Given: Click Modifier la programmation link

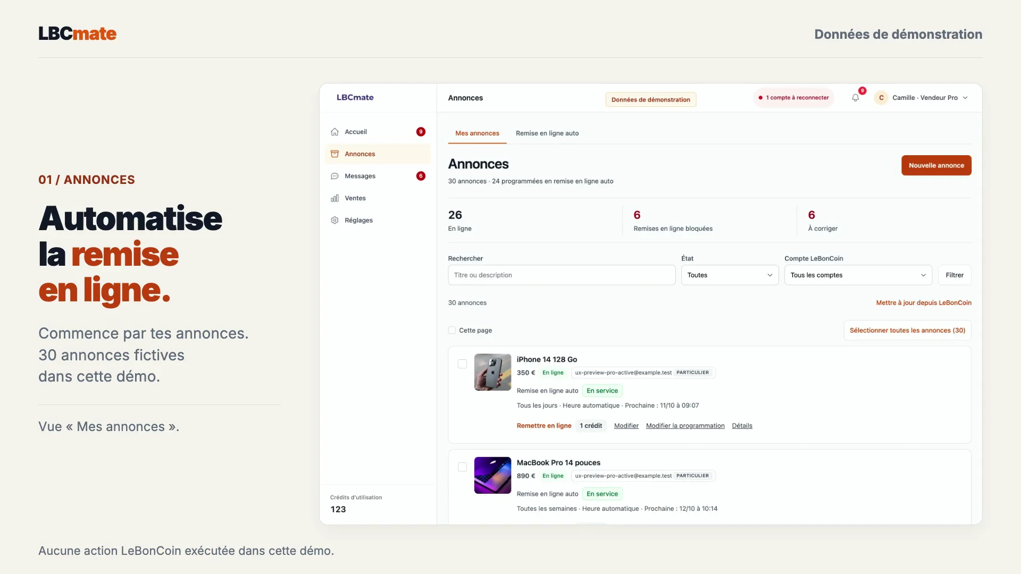Looking at the screenshot, I should point(685,426).
